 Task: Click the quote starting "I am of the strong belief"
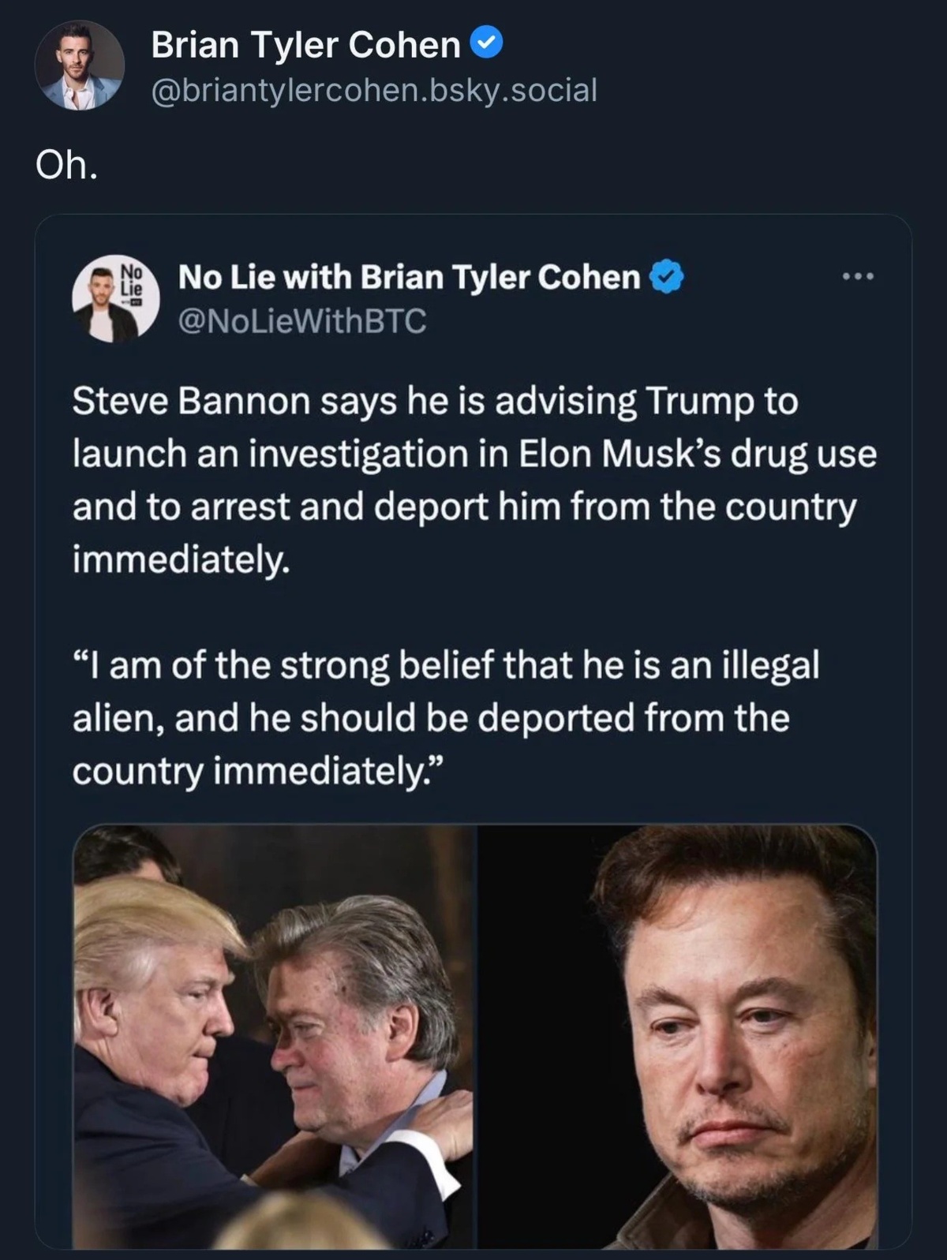click(446, 717)
